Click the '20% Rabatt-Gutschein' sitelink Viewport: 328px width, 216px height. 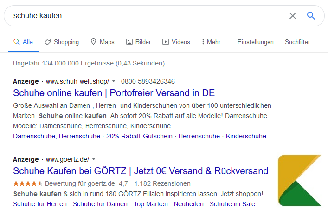139,136
